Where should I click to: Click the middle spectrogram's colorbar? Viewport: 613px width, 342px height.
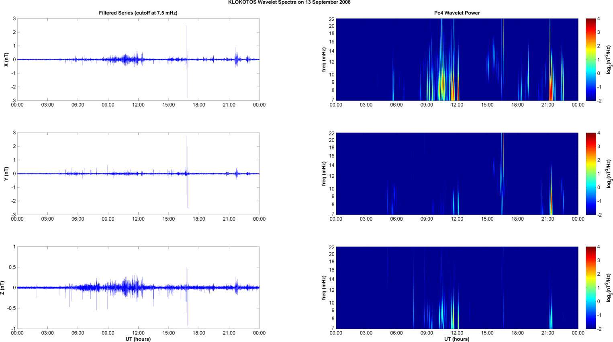[x=591, y=174]
